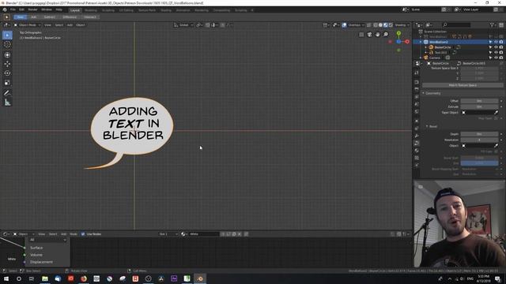Open the Slot 1 dropdown
The width and height of the screenshot is (506, 284).
(168, 234)
